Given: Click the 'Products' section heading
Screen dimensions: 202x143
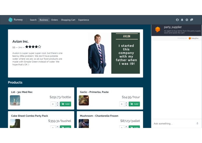Looking at the screenshot, I should 15,82.
